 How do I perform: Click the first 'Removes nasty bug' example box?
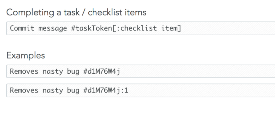click(x=141, y=71)
